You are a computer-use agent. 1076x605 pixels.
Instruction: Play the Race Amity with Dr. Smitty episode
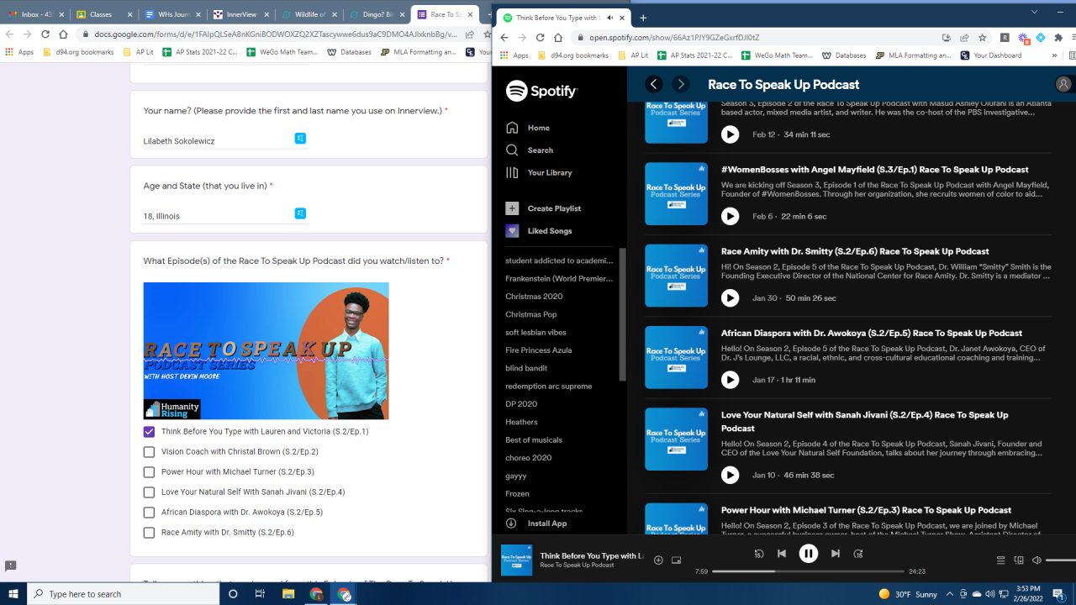click(x=730, y=298)
